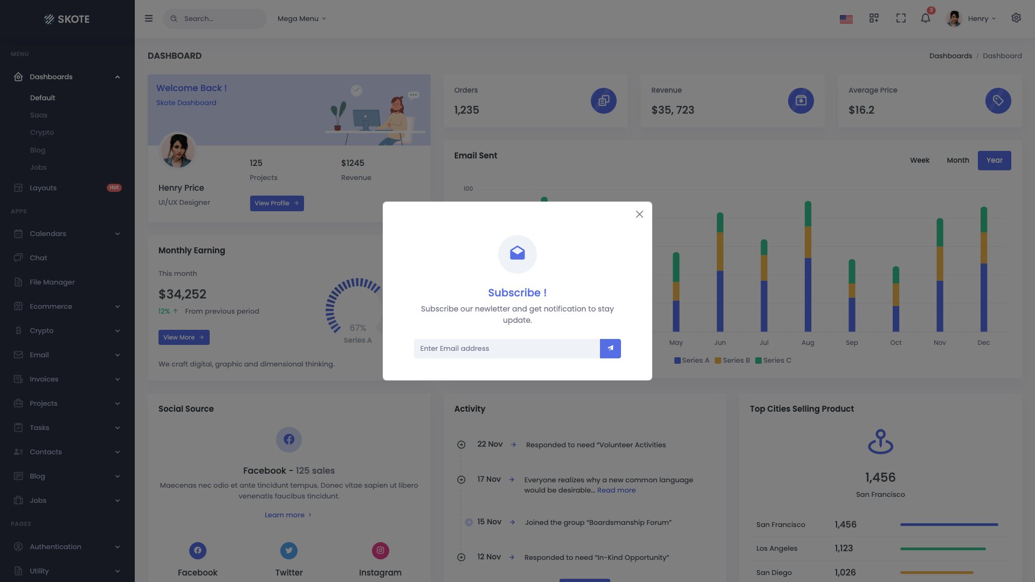This screenshot has width=1035, height=582.
Task: Click the Read more link in Activity feed
Action: [x=616, y=490]
